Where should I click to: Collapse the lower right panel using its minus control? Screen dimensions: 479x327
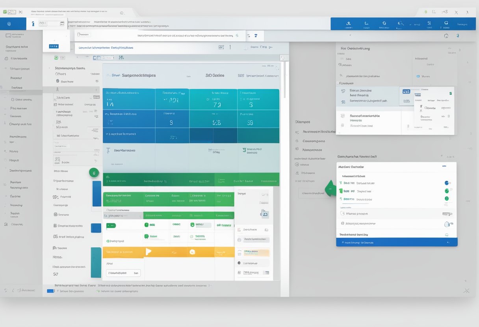click(444, 166)
